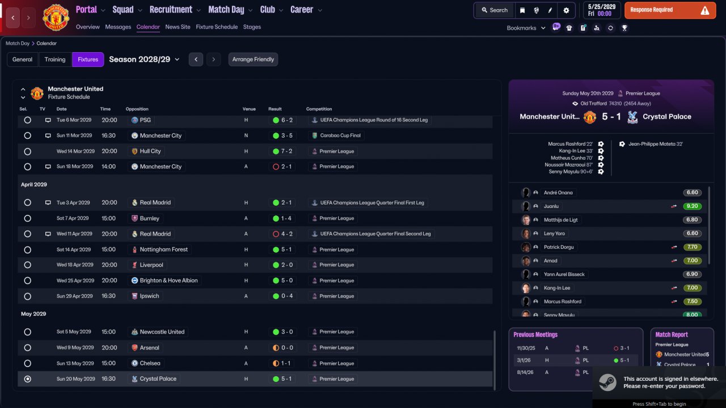Click the warning triangle on Response Required
The width and height of the screenshot is (726, 408).
705,10
